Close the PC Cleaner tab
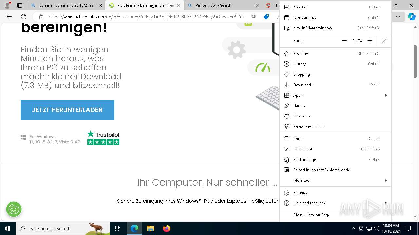The height and width of the screenshot is (235, 419). 179,5
